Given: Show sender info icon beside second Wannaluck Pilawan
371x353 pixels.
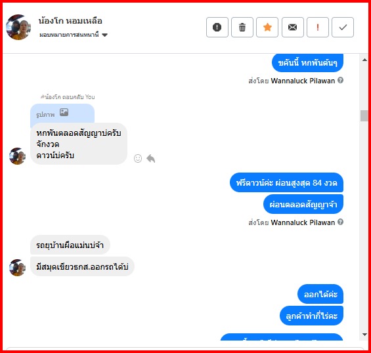Looking at the screenshot, I should (x=340, y=222).
